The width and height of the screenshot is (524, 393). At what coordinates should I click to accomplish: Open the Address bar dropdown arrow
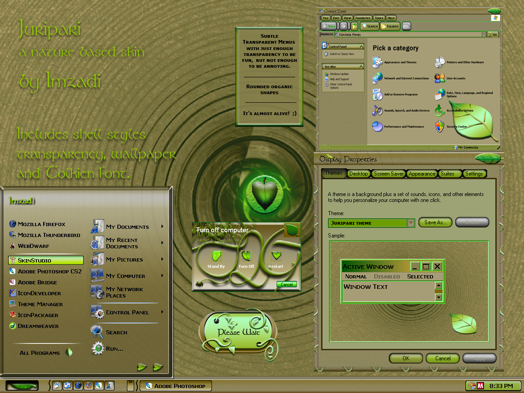pyautogui.click(x=484, y=35)
